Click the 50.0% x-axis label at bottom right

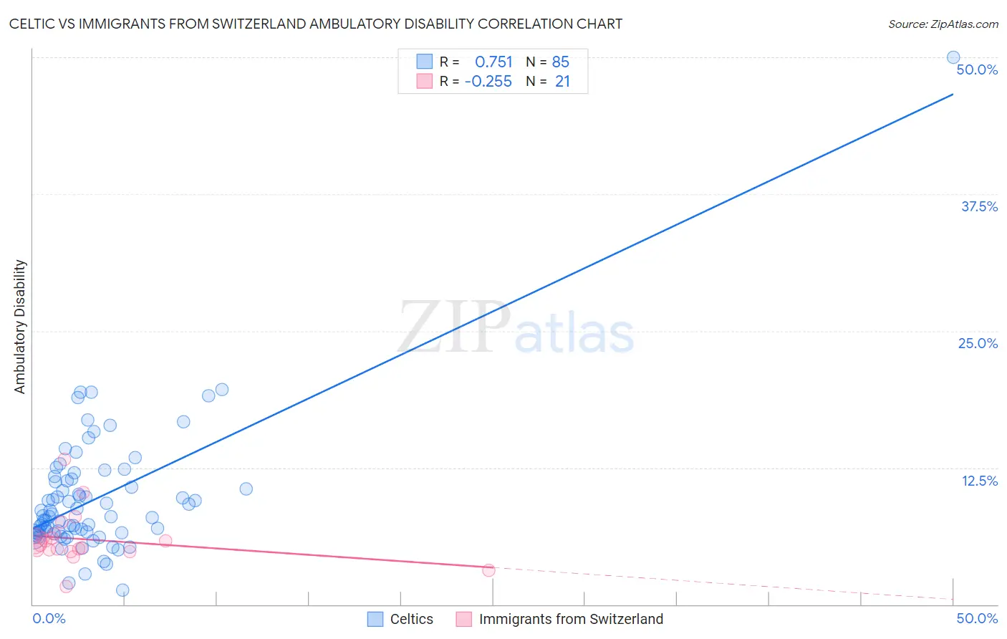point(977,618)
